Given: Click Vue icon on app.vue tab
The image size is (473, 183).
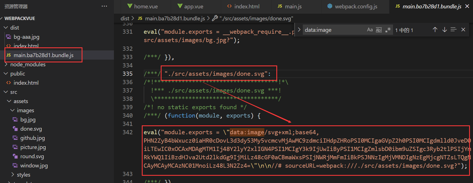Looking at the screenshot, I should click(180, 6).
